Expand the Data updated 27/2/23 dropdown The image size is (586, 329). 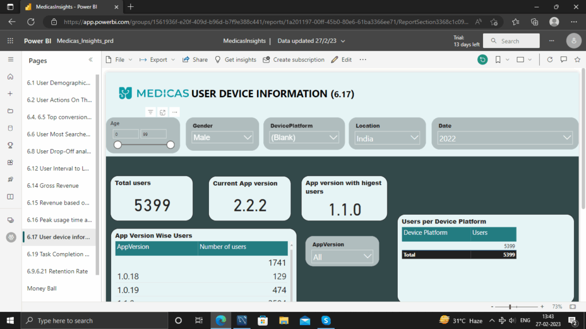(311, 41)
